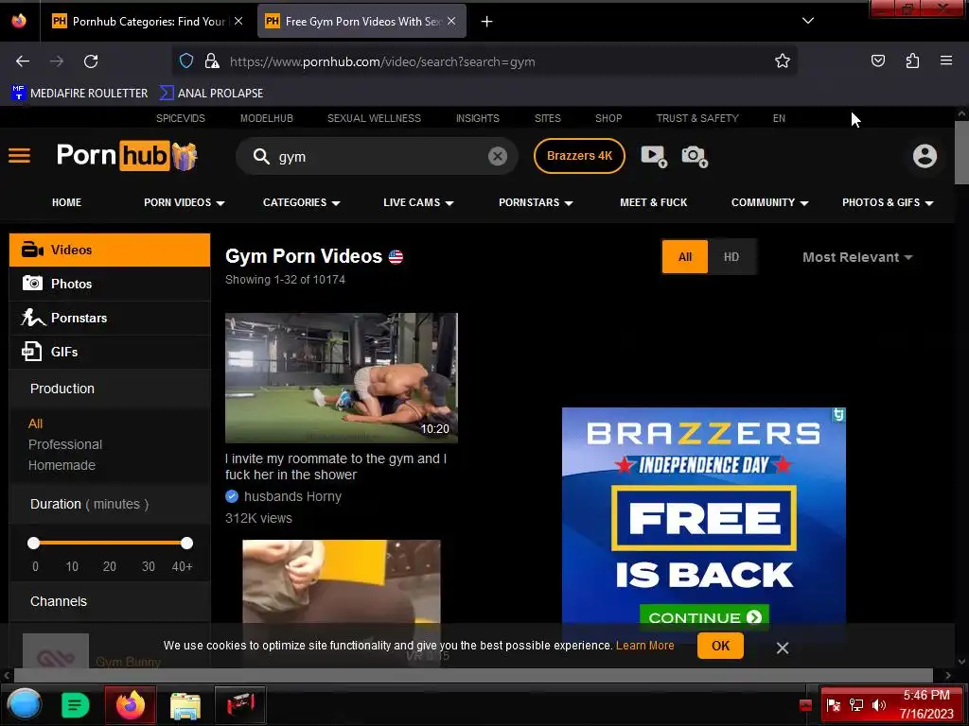Click the Firefox taskbar icon
The width and height of the screenshot is (969, 726).
(130, 704)
